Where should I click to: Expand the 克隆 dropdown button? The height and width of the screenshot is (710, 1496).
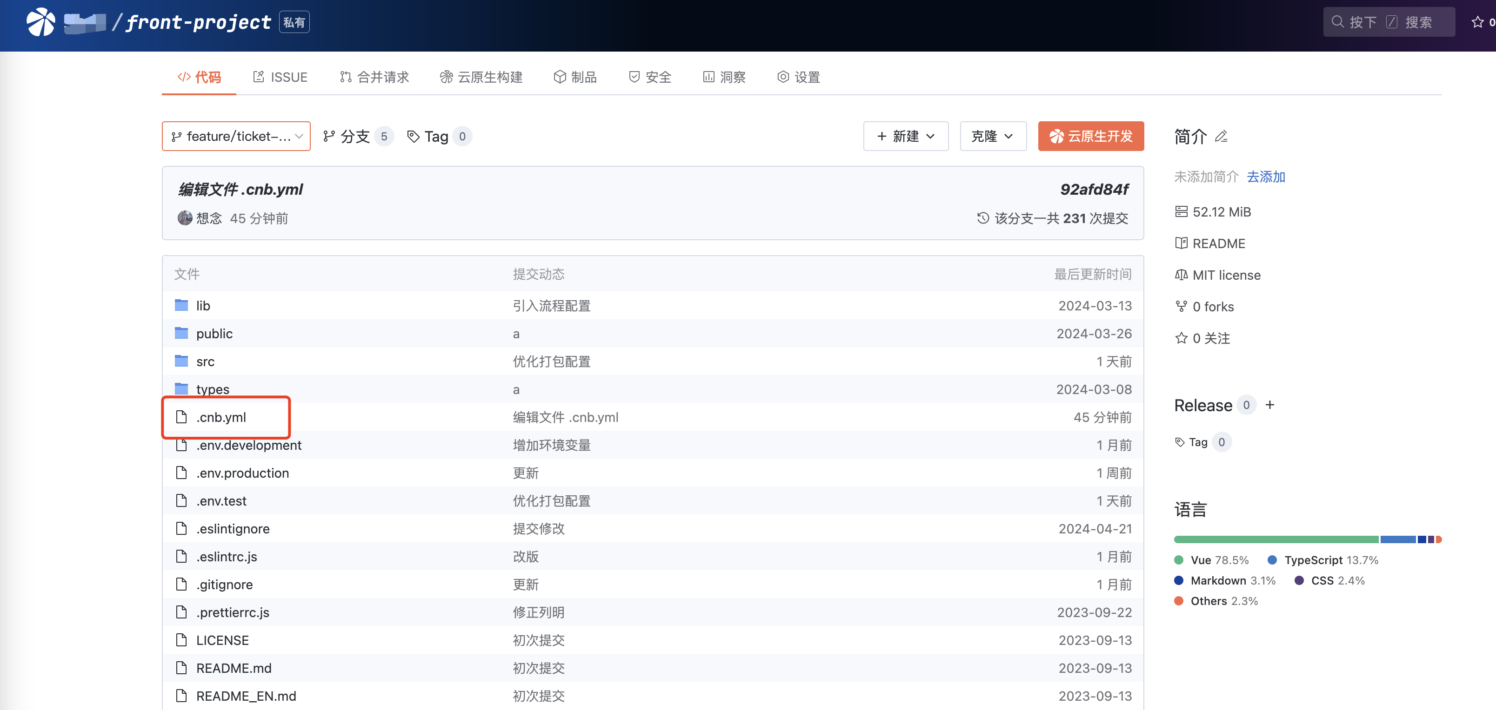point(993,136)
